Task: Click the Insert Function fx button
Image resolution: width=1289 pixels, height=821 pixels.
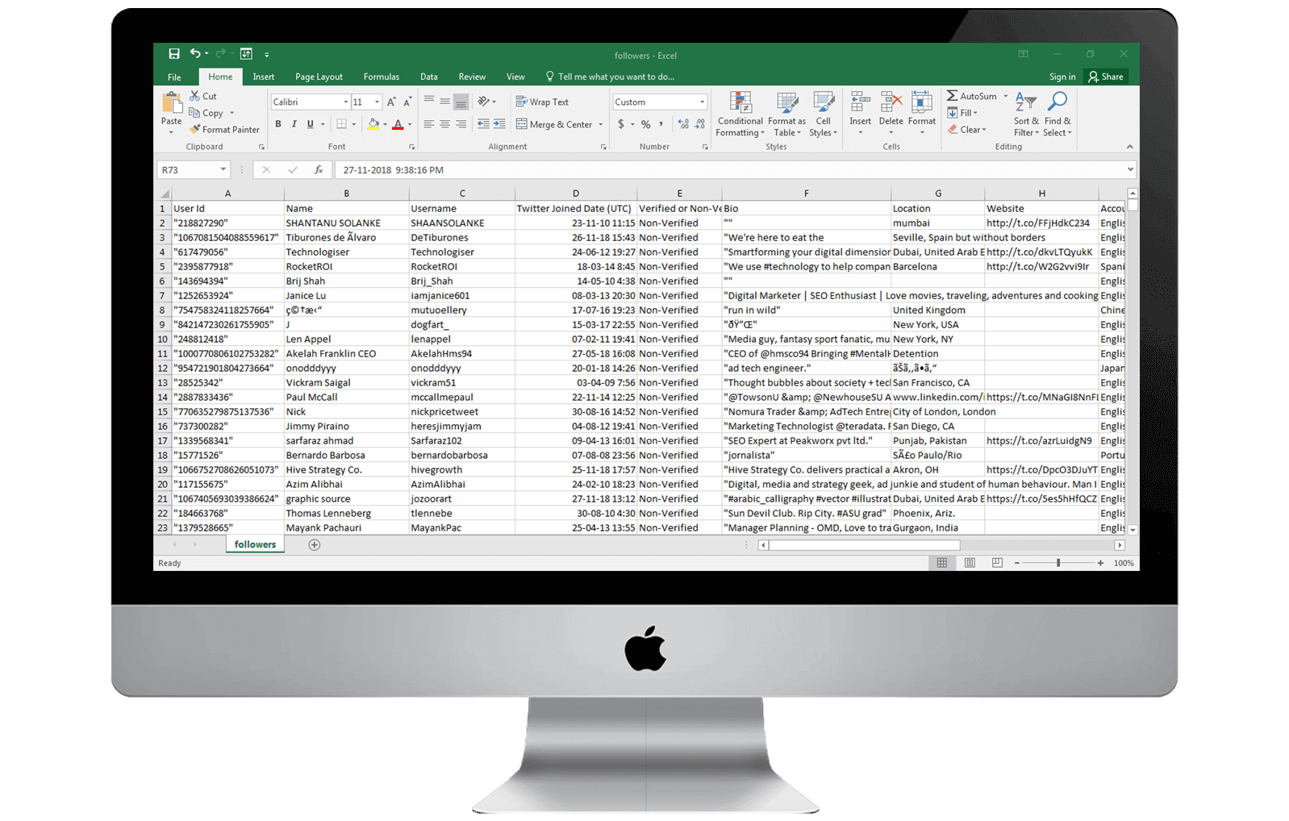Action: 319,170
